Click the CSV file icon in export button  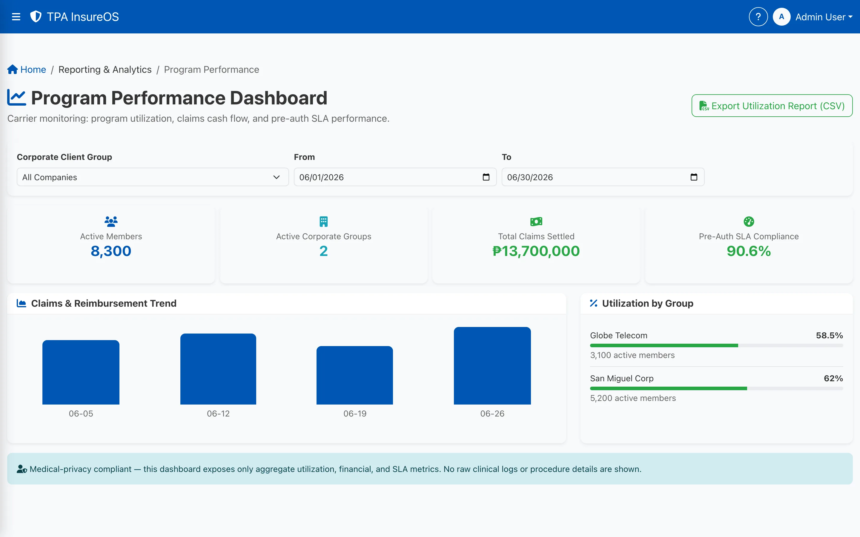click(x=704, y=106)
